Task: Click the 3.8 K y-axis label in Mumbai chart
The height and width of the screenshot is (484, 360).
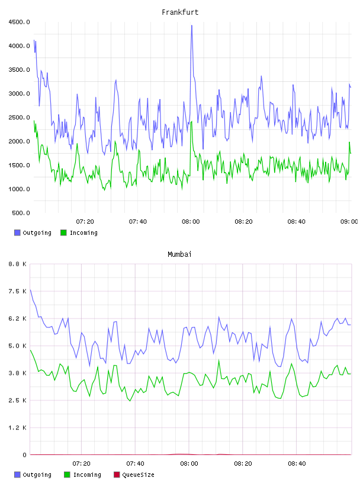Action: (x=18, y=373)
